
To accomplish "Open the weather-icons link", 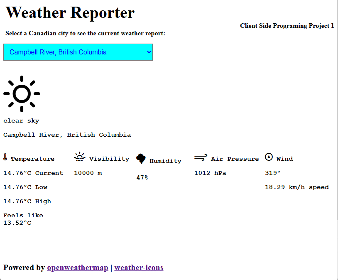I will 139,268.
